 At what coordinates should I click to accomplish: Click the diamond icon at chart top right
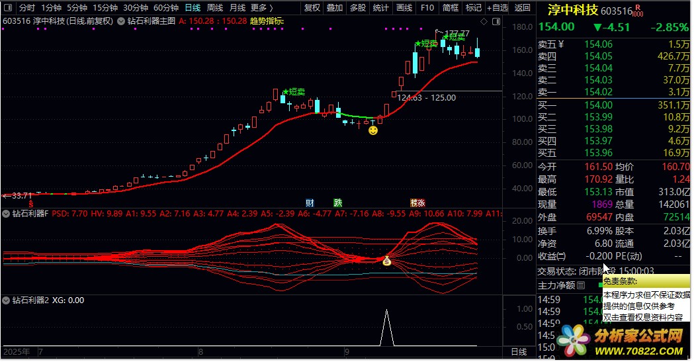click(x=484, y=21)
